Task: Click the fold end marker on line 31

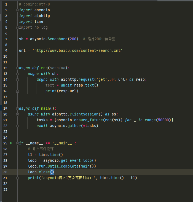Action: 18,178
